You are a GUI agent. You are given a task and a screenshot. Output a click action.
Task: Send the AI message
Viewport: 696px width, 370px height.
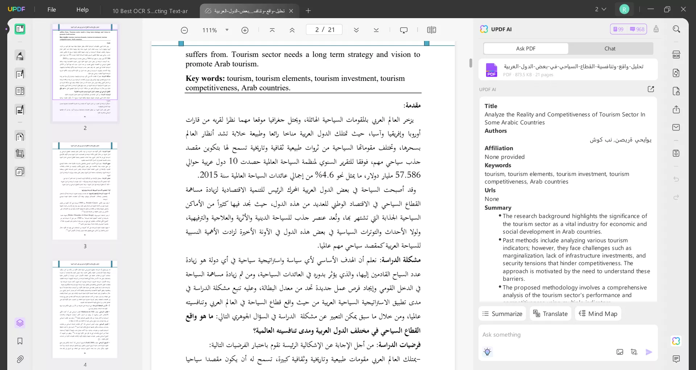tap(649, 352)
